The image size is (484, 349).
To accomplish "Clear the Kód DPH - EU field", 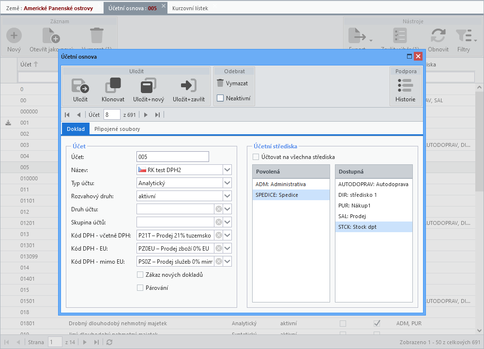I will [219, 248].
